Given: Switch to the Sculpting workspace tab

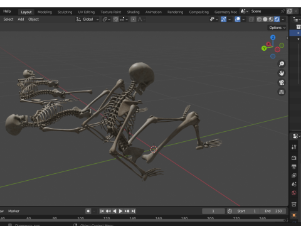Looking at the screenshot, I should (65, 12).
